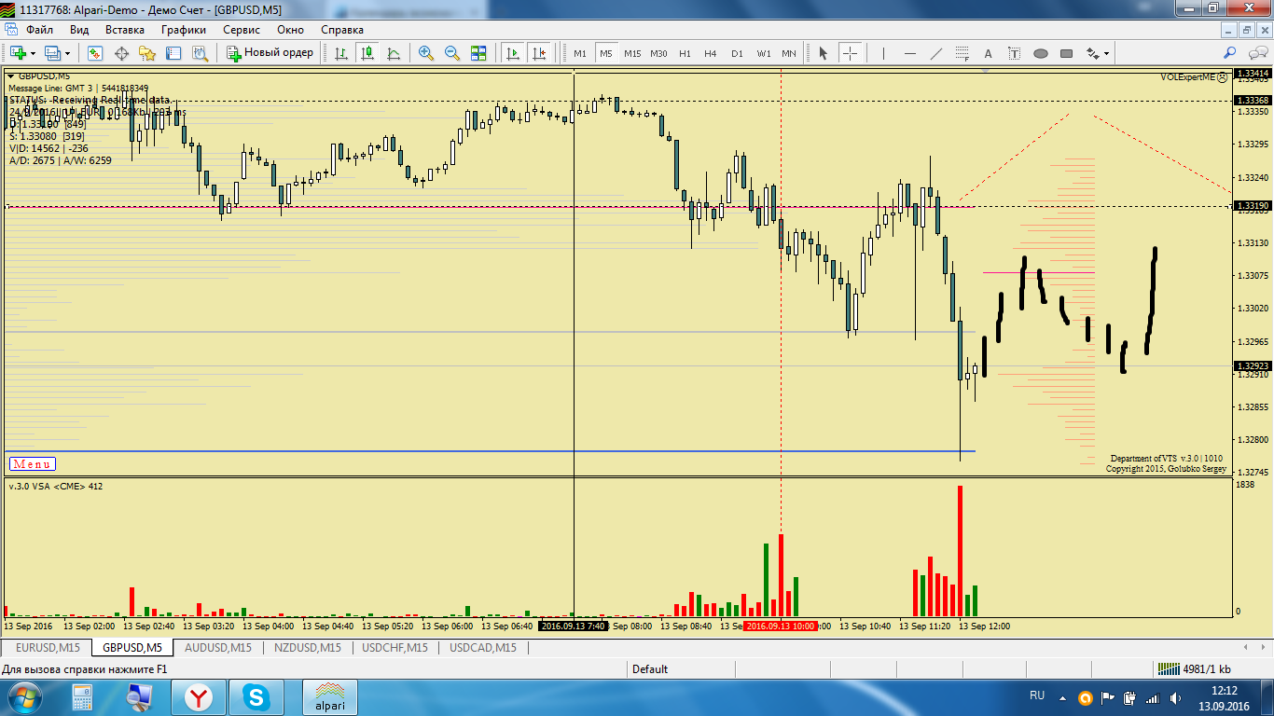Open the Data Window crosshair-circle icon

click(121, 53)
